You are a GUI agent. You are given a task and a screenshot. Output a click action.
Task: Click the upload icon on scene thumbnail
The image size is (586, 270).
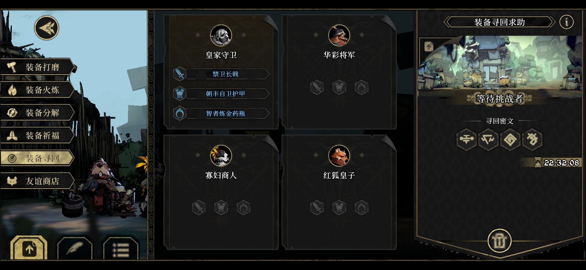[429, 46]
